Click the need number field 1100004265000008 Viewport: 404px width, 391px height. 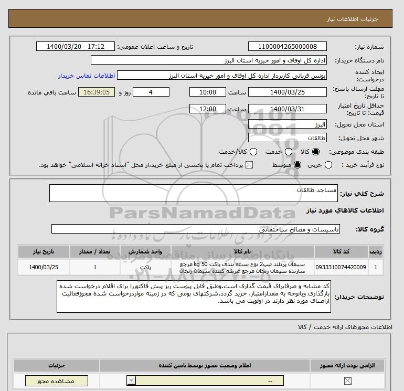[x=288, y=46]
